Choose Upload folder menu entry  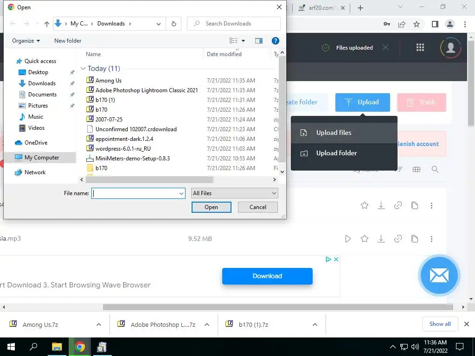[344, 153]
